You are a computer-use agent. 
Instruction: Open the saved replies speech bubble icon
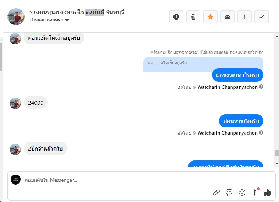pyautogui.click(x=229, y=192)
